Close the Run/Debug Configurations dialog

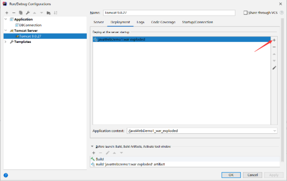tap(281, 4)
